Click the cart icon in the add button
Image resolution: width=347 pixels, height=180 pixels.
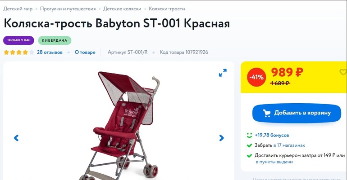[267, 113]
